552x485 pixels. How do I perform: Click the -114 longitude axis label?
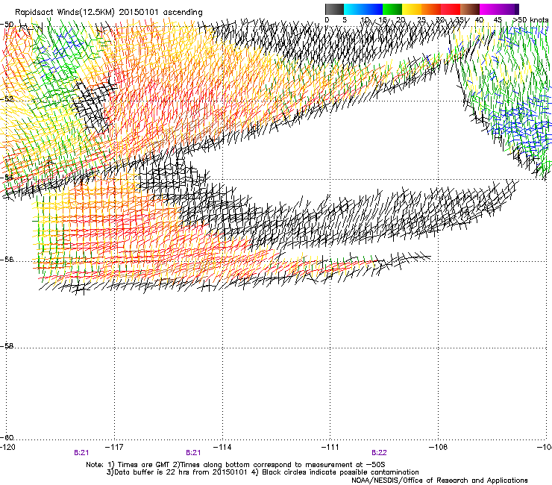[x=222, y=447]
